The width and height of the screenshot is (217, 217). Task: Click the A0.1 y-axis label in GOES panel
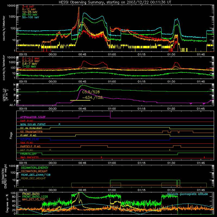click(12, 105)
